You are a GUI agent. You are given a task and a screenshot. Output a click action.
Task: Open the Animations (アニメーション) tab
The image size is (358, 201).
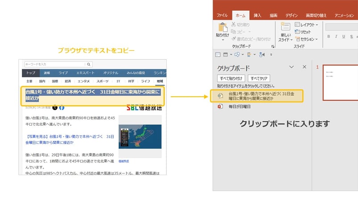(344, 15)
